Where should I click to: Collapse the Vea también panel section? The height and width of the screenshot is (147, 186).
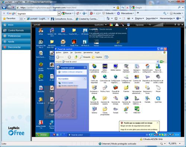pyautogui.click(x=85, y=79)
